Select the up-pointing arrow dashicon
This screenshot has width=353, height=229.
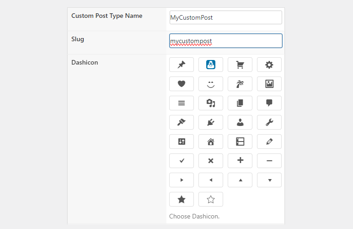point(240,180)
